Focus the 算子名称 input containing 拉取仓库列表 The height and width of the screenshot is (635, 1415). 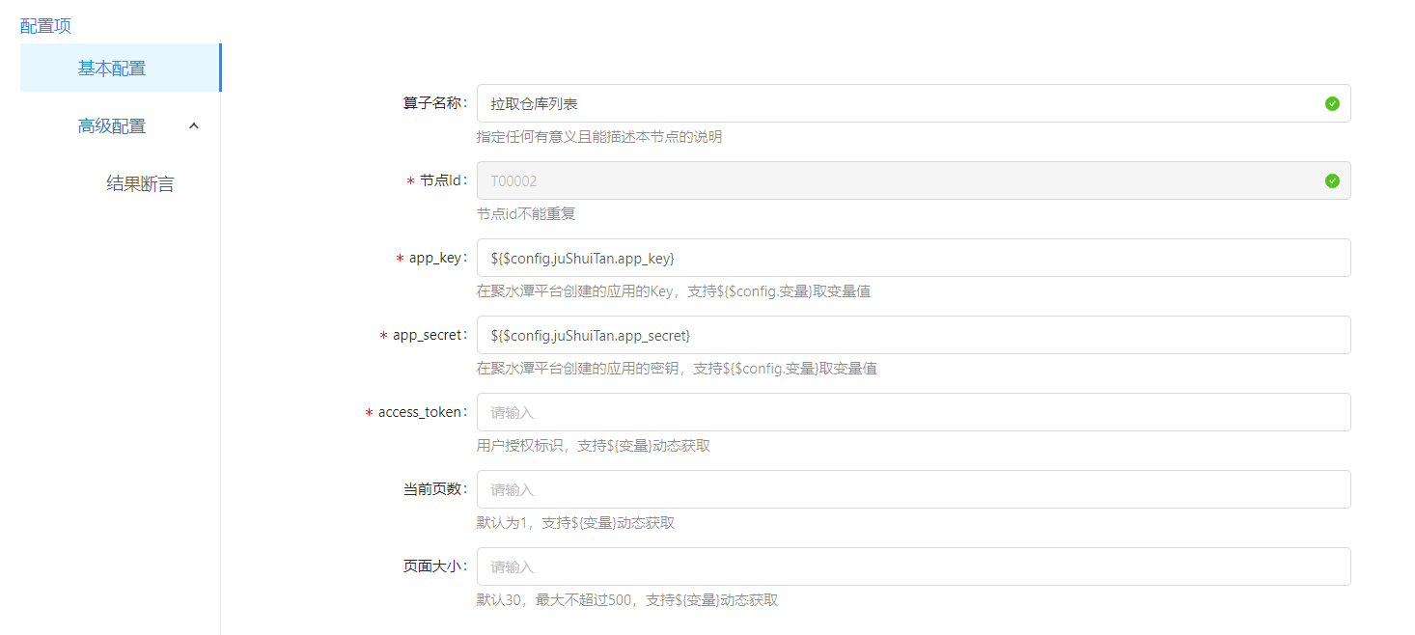pos(898,103)
